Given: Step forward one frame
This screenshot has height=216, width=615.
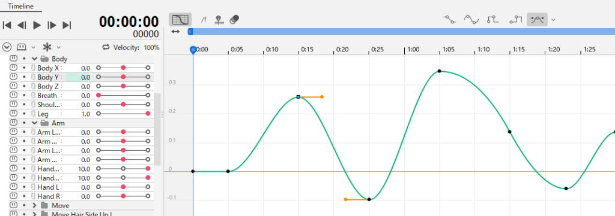Looking at the screenshot, I should 52,25.
